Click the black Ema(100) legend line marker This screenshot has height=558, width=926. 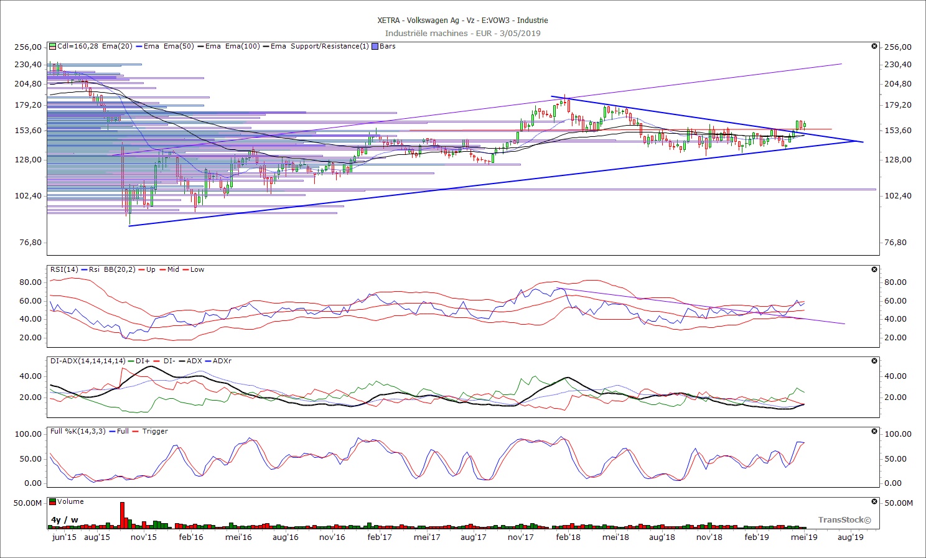(x=265, y=46)
